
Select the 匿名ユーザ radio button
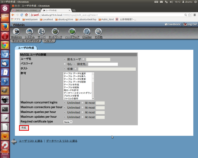[65, 59]
